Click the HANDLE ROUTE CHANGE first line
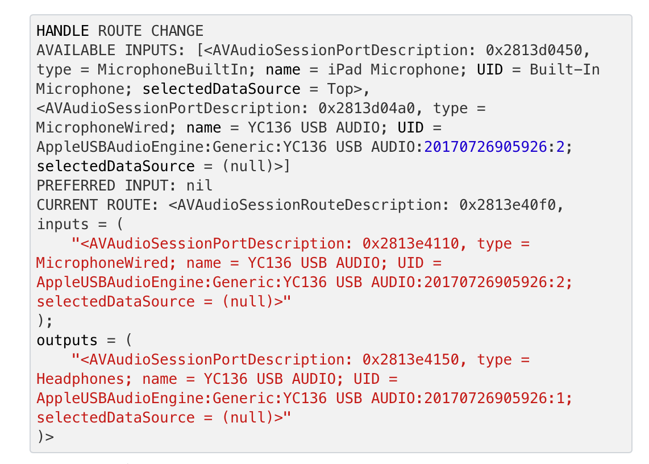The width and height of the screenshot is (649, 464). pos(120,31)
